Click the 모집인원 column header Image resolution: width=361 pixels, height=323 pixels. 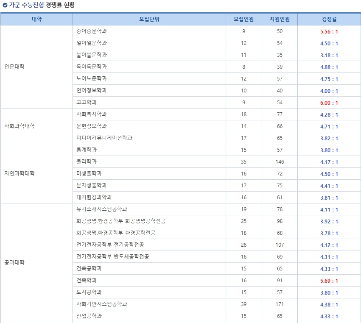243,19
